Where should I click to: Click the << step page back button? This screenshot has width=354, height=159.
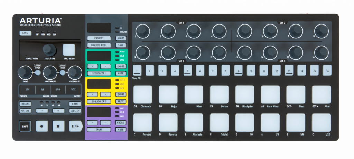click(x=42, y=111)
